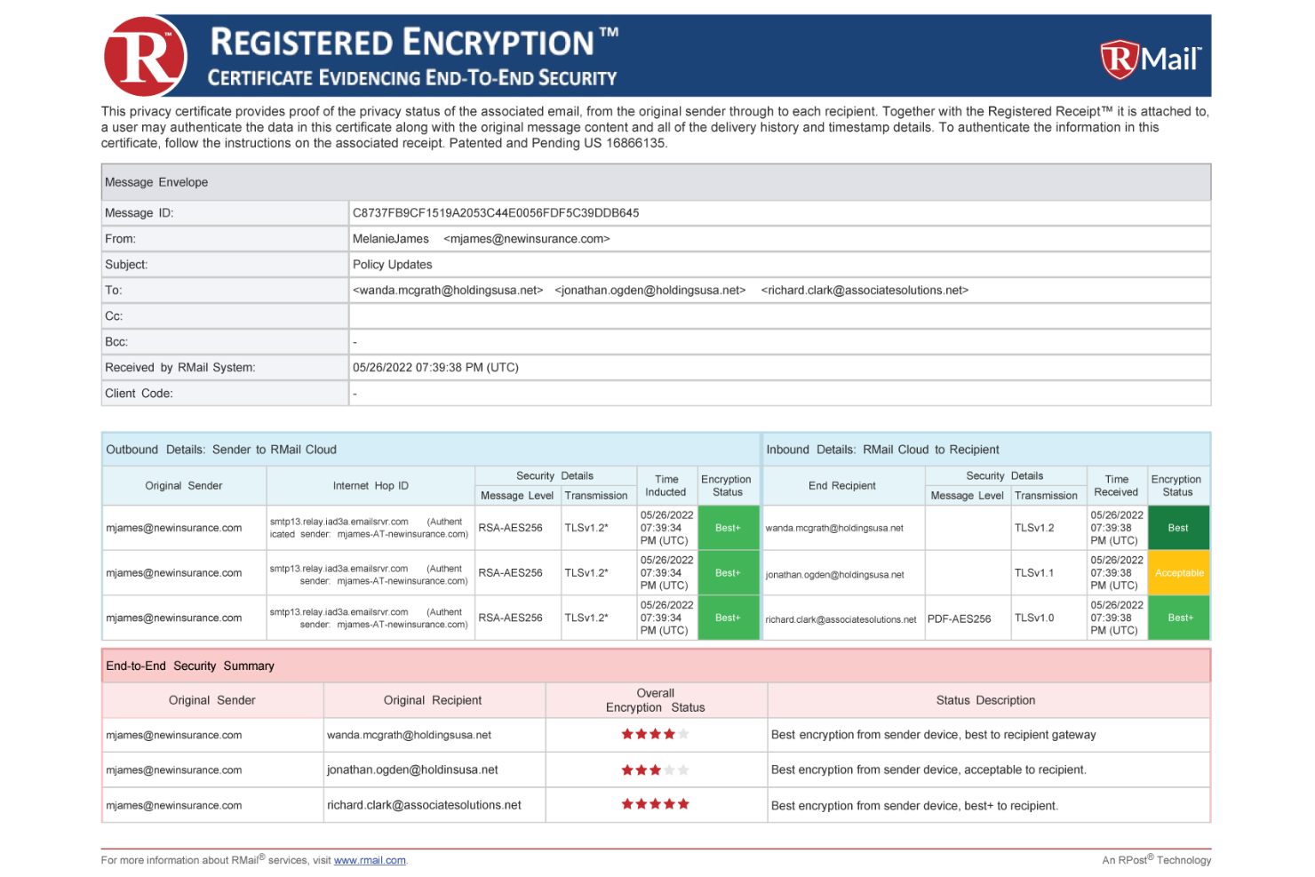
Task: Click the Client Code label
Action: tap(139, 394)
